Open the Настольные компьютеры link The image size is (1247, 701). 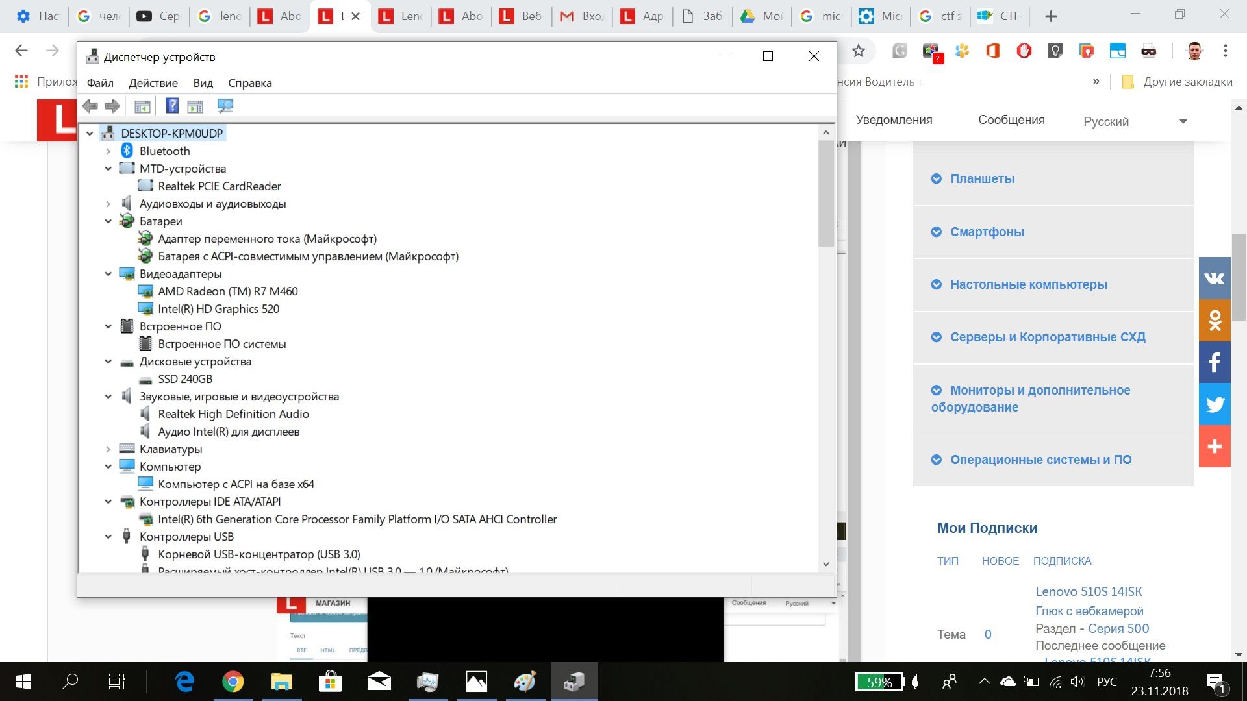(1029, 285)
